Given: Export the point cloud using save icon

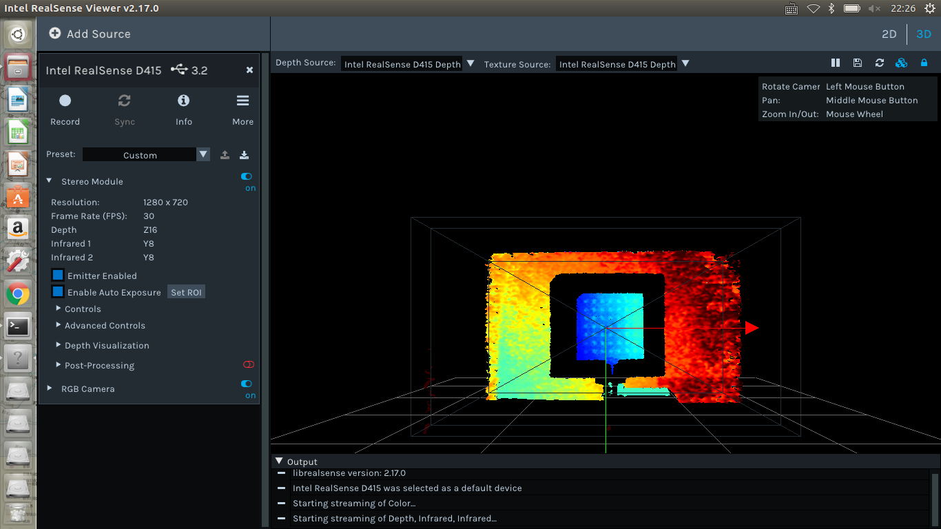Looking at the screenshot, I should (x=858, y=63).
